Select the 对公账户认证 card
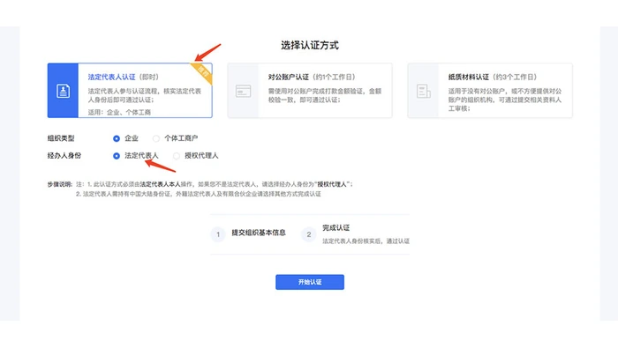The height and width of the screenshot is (348, 618). (x=310, y=91)
